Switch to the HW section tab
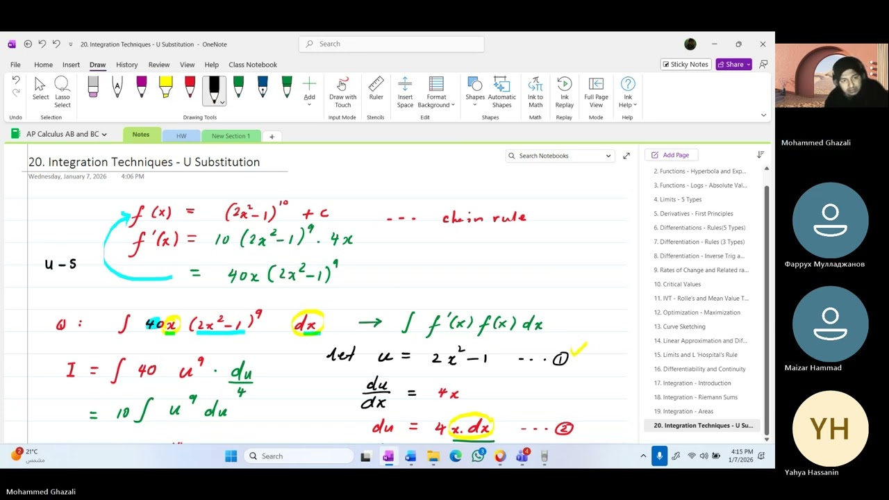This screenshot has width=889, height=500. [x=181, y=136]
